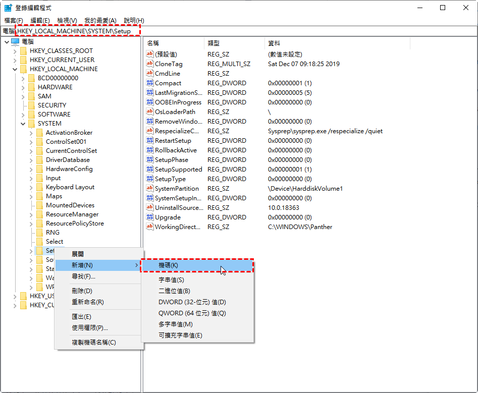Expand the HKEY_CLASSES_ROOT node

pyautogui.click(x=15, y=51)
